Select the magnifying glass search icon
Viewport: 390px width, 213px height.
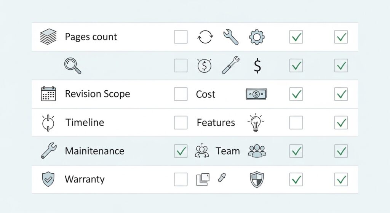pos(73,66)
